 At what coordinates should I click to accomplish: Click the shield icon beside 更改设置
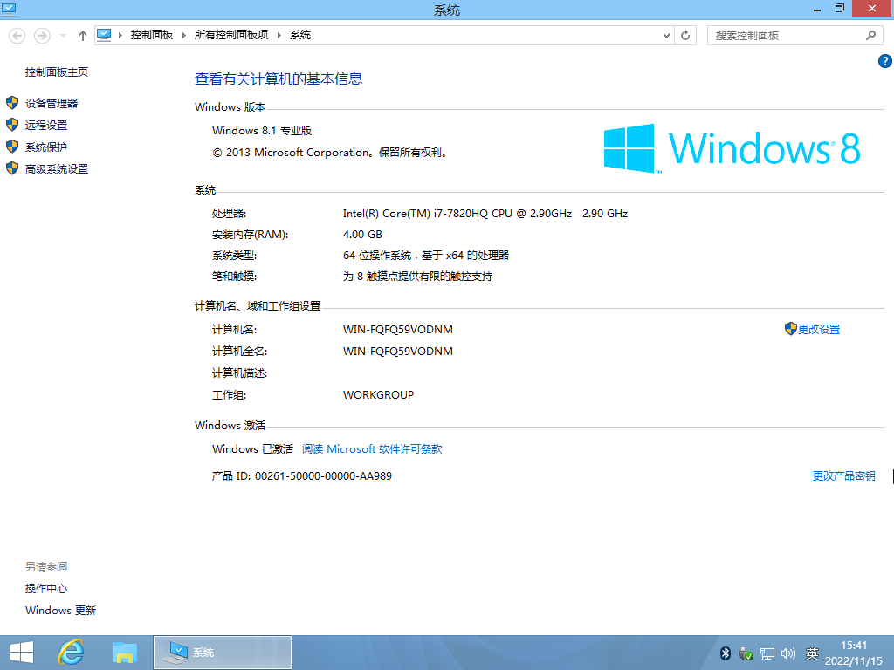[x=790, y=329]
